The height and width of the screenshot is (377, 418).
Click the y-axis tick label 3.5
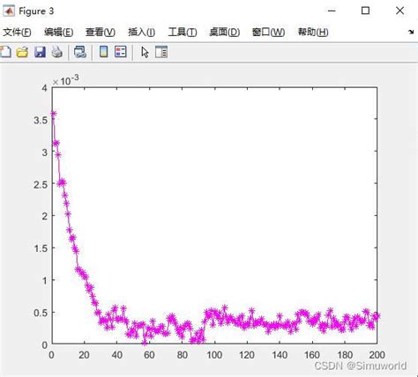(x=41, y=120)
